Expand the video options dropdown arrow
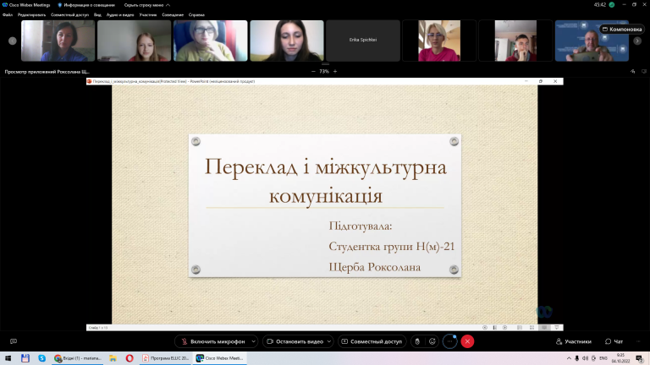 [x=329, y=341]
